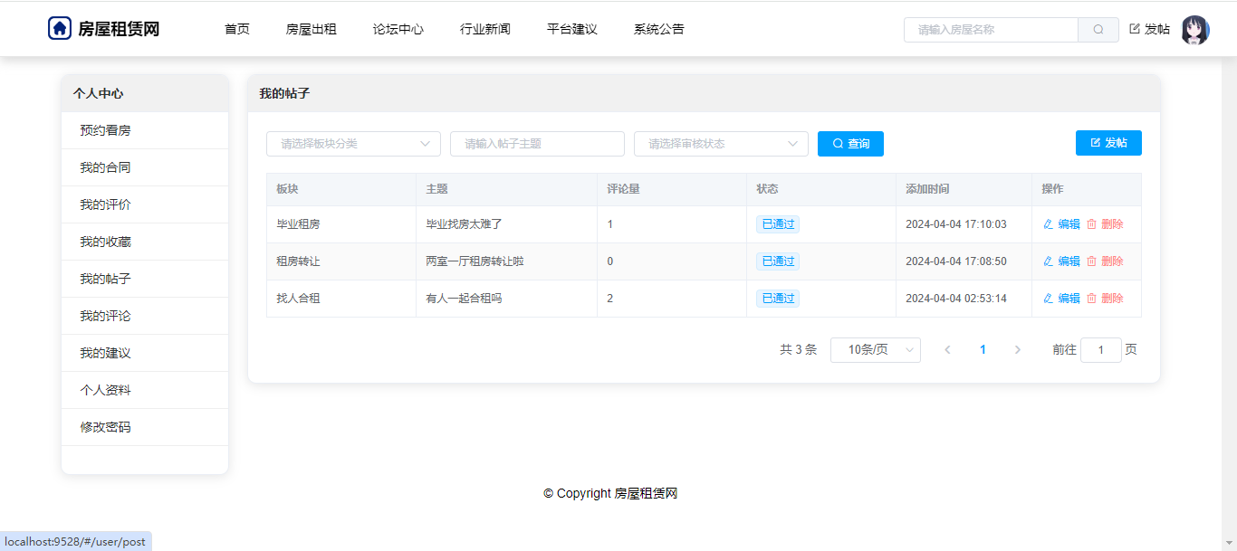1237x551 pixels.
Task: Open the 请选择审核状态 dropdown
Action: click(721, 144)
